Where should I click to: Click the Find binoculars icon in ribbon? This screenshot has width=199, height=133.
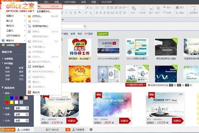(177, 7)
